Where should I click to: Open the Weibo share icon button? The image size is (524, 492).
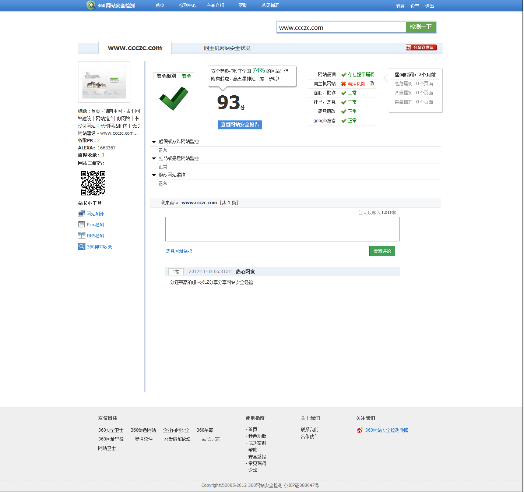click(x=421, y=47)
